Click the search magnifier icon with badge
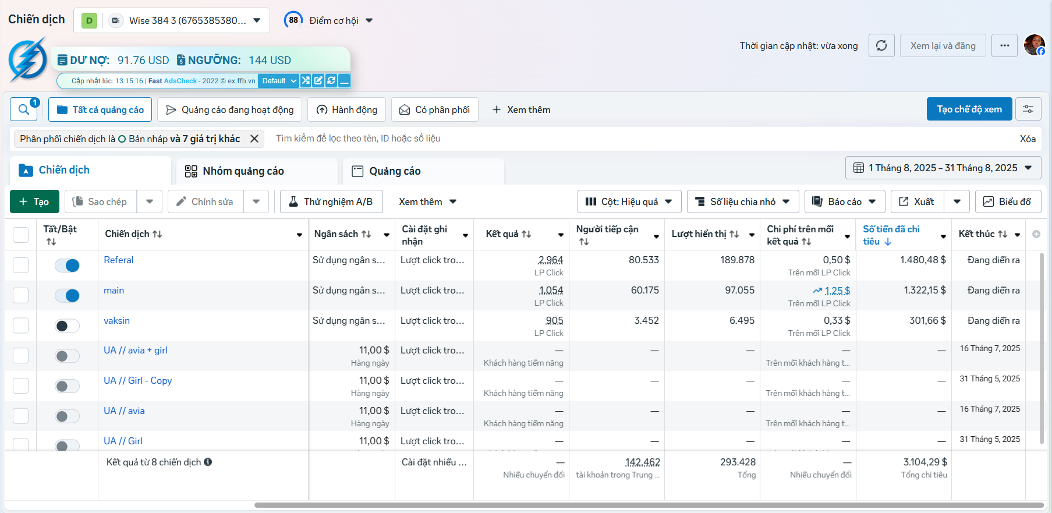 click(x=24, y=109)
